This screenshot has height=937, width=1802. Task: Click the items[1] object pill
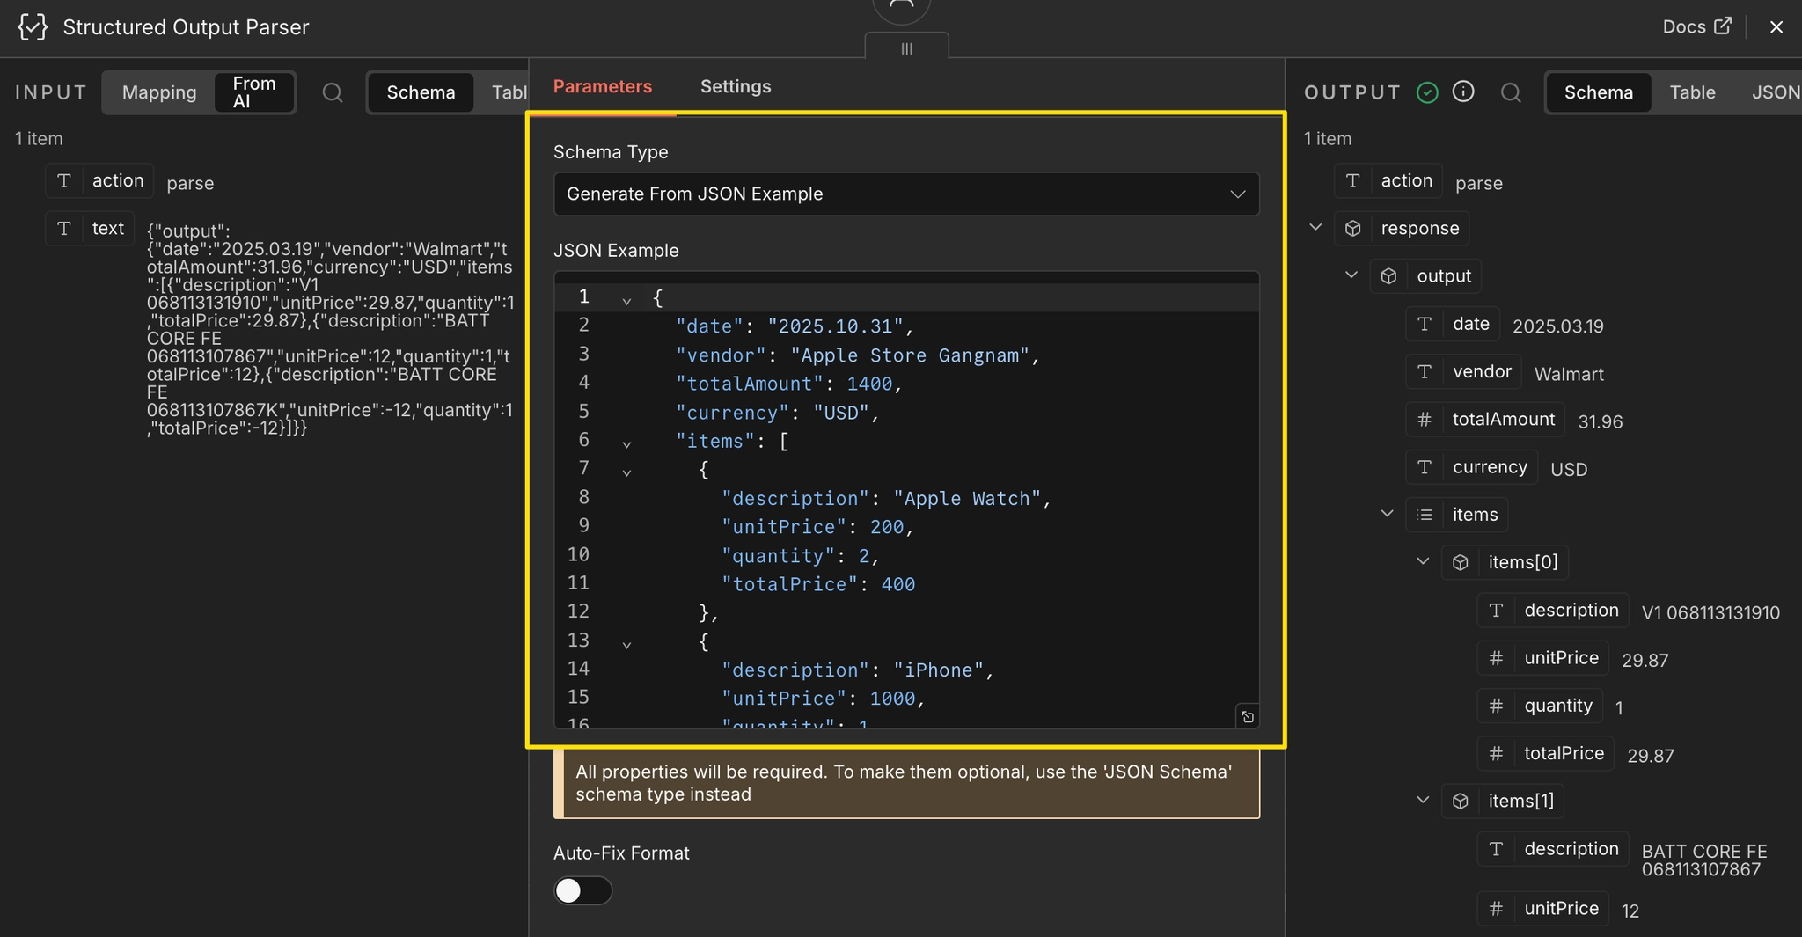[1503, 801]
